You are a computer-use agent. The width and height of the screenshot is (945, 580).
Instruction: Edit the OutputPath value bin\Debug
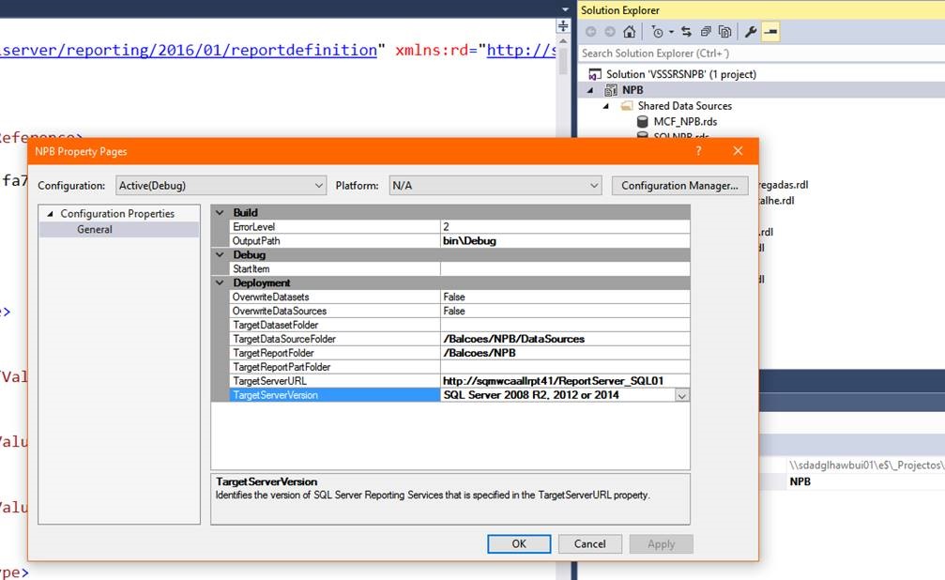pos(565,240)
